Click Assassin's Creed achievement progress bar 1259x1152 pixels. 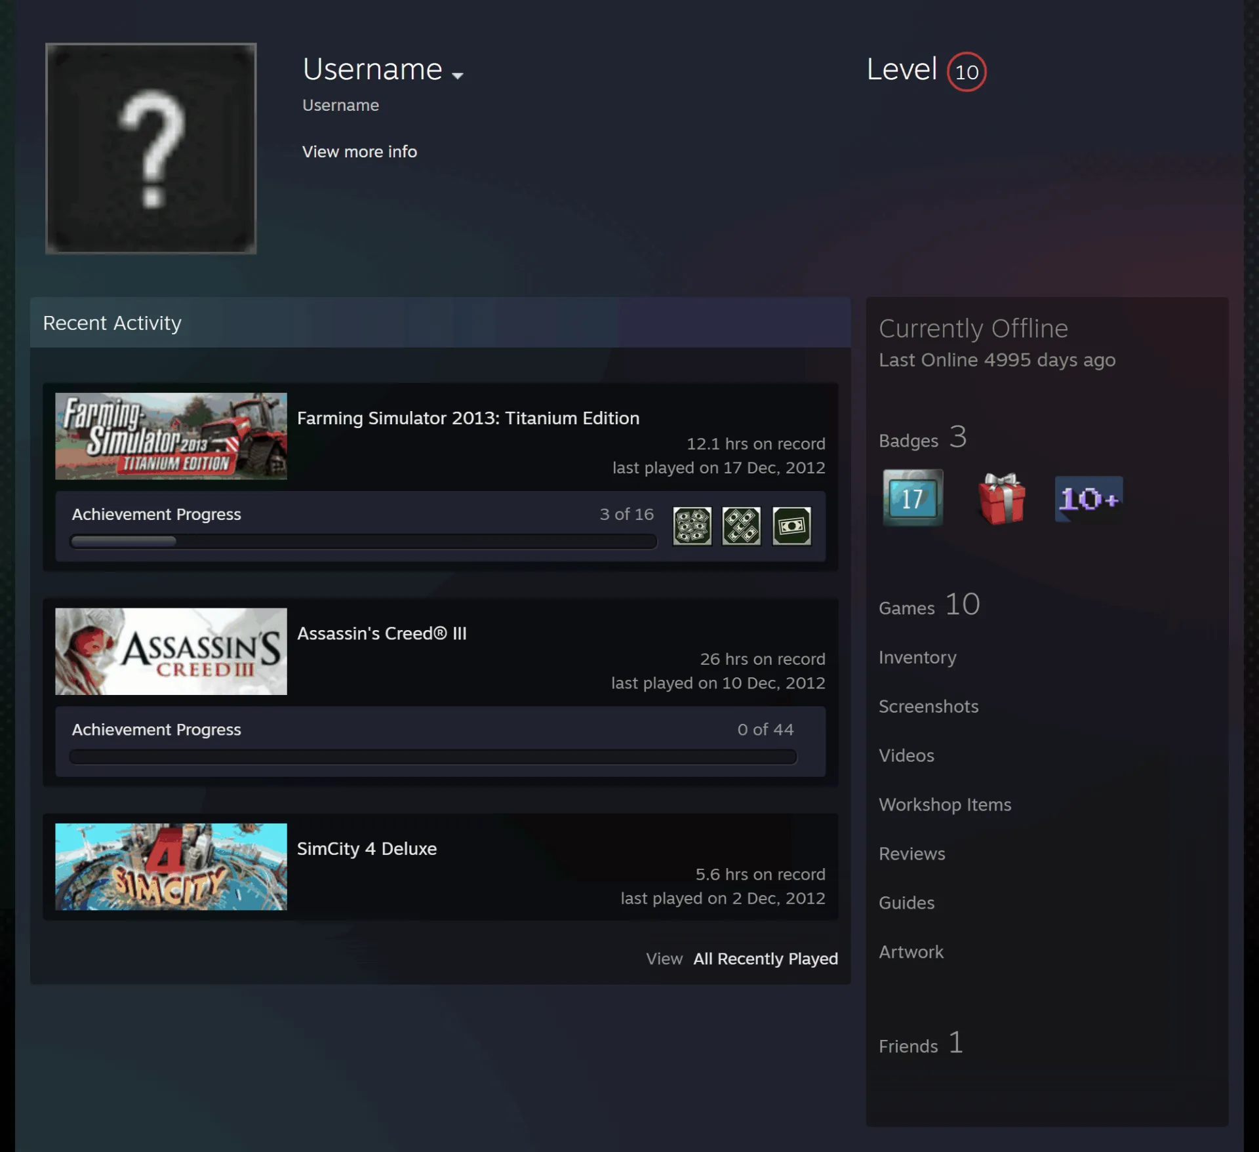tap(433, 757)
